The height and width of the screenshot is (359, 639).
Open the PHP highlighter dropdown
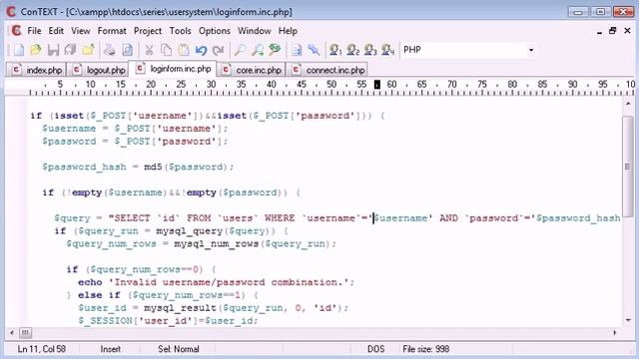click(531, 50)
